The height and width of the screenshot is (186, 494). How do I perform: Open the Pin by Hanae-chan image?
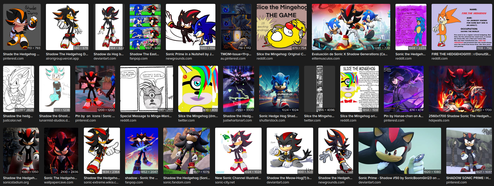(x=404, y=89)
